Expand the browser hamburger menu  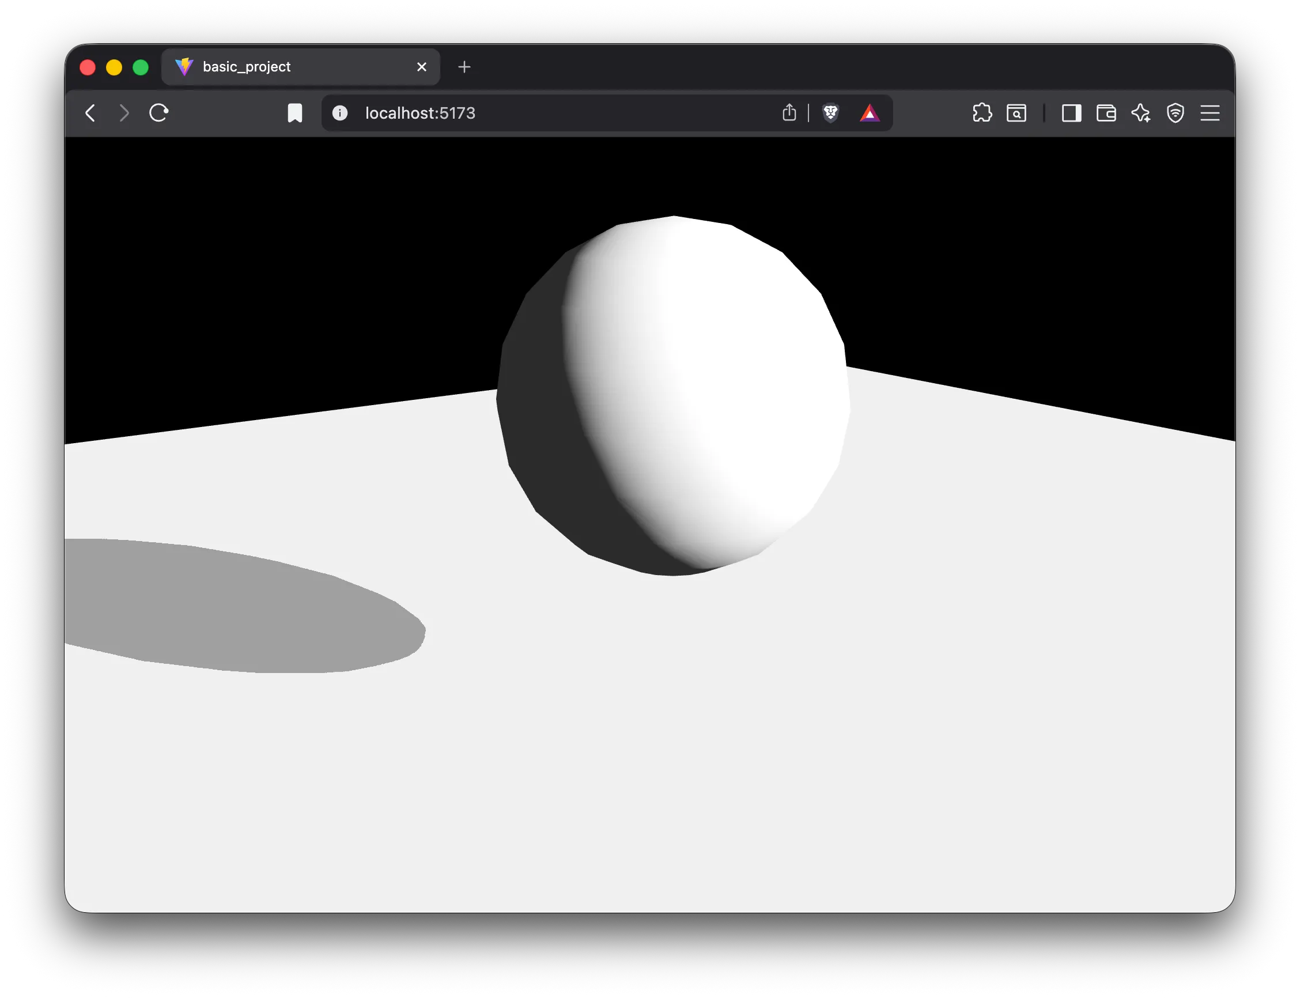(x=1210, y=113)
